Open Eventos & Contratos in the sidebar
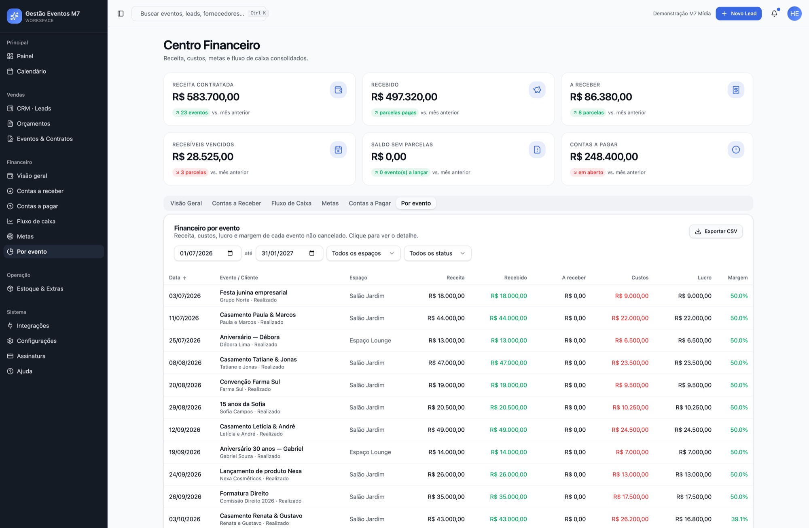The height and width of the screenshot is (528, 809). (x=54, y=139)
